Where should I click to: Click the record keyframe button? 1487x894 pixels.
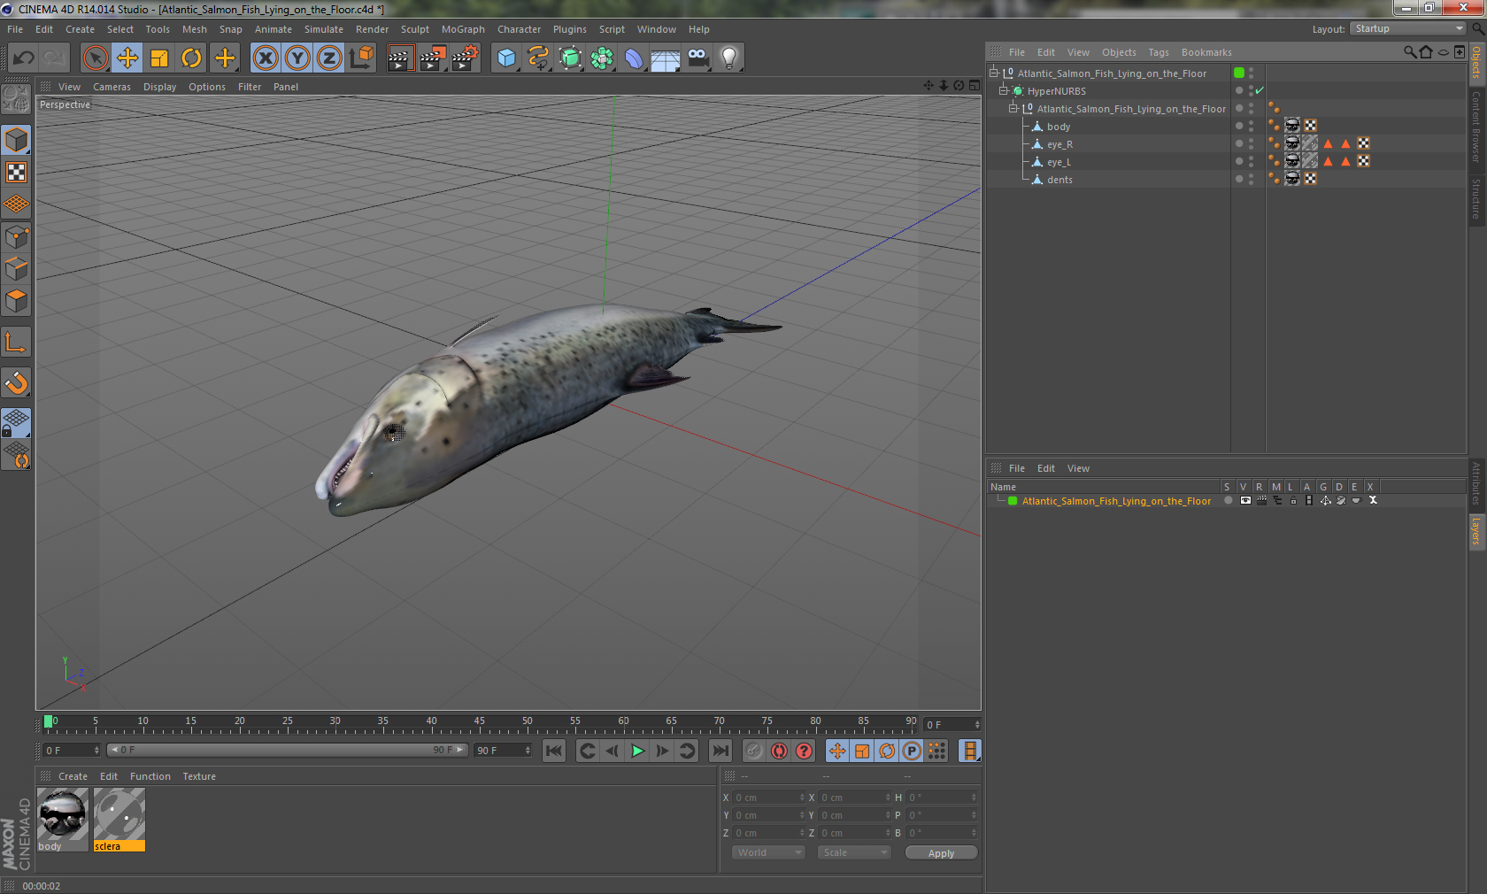pyautogui.click(x=779, y=751)
